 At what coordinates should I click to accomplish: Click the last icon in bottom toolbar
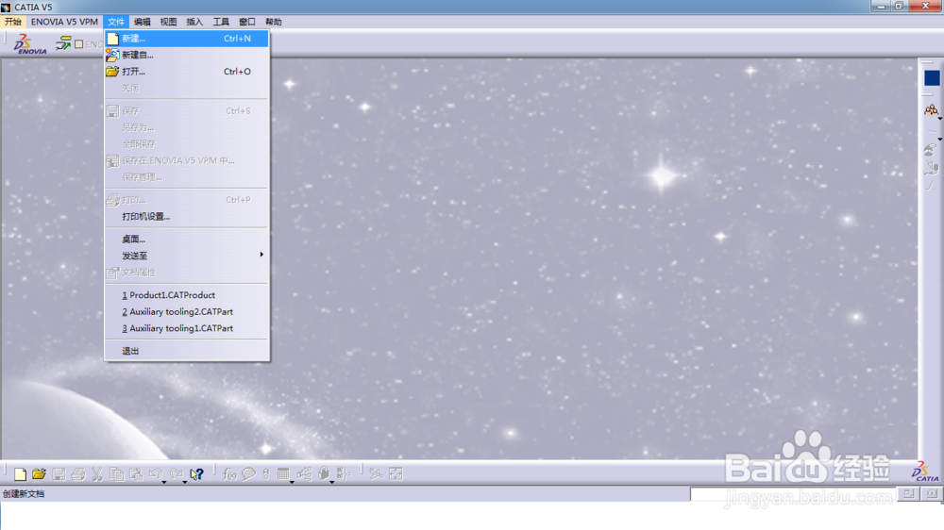coord(396,474)
